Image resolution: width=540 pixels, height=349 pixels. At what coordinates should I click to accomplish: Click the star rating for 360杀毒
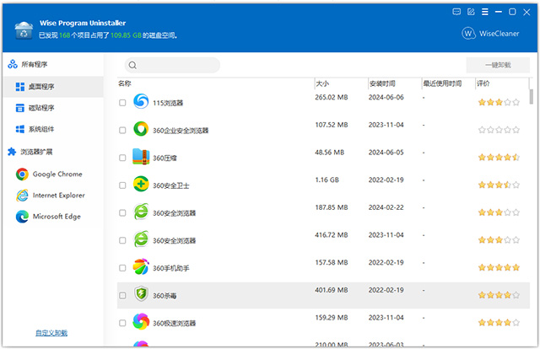click(x=499, y=295)
